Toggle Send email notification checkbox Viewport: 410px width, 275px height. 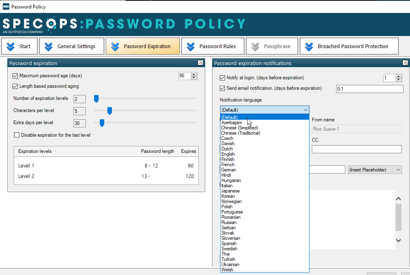point(222,89)
